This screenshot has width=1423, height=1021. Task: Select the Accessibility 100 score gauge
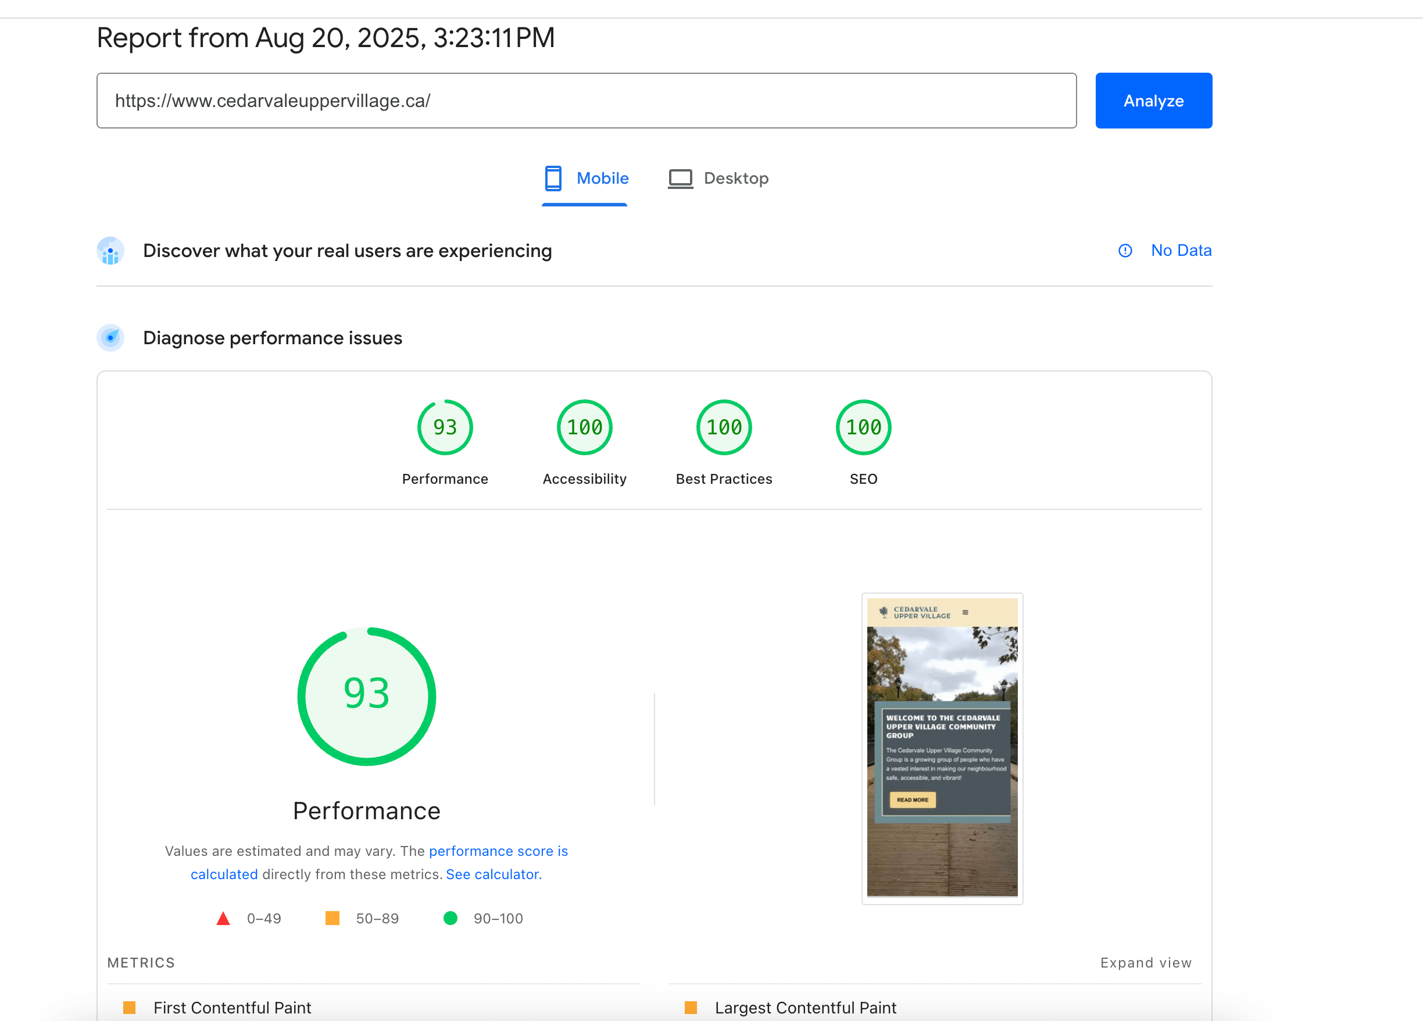pyautogui.click(x=584, y=427)
